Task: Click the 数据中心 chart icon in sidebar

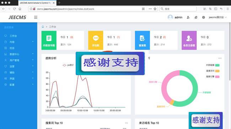Action: coord(6,54)
